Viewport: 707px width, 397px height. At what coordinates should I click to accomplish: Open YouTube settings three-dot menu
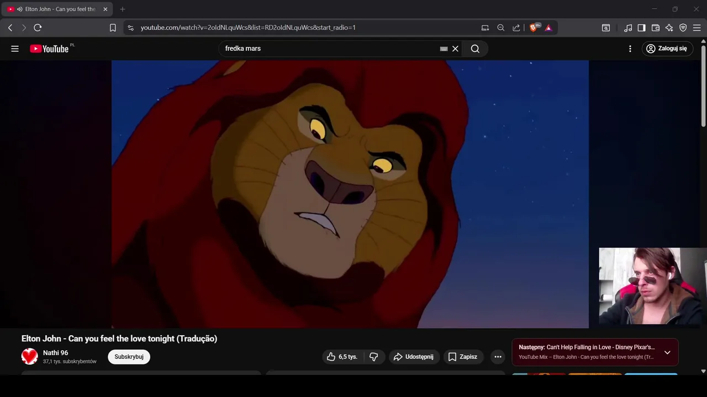(x=630, y=49)
